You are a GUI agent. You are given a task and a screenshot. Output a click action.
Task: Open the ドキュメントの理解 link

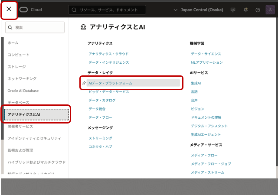pos(206,117)
